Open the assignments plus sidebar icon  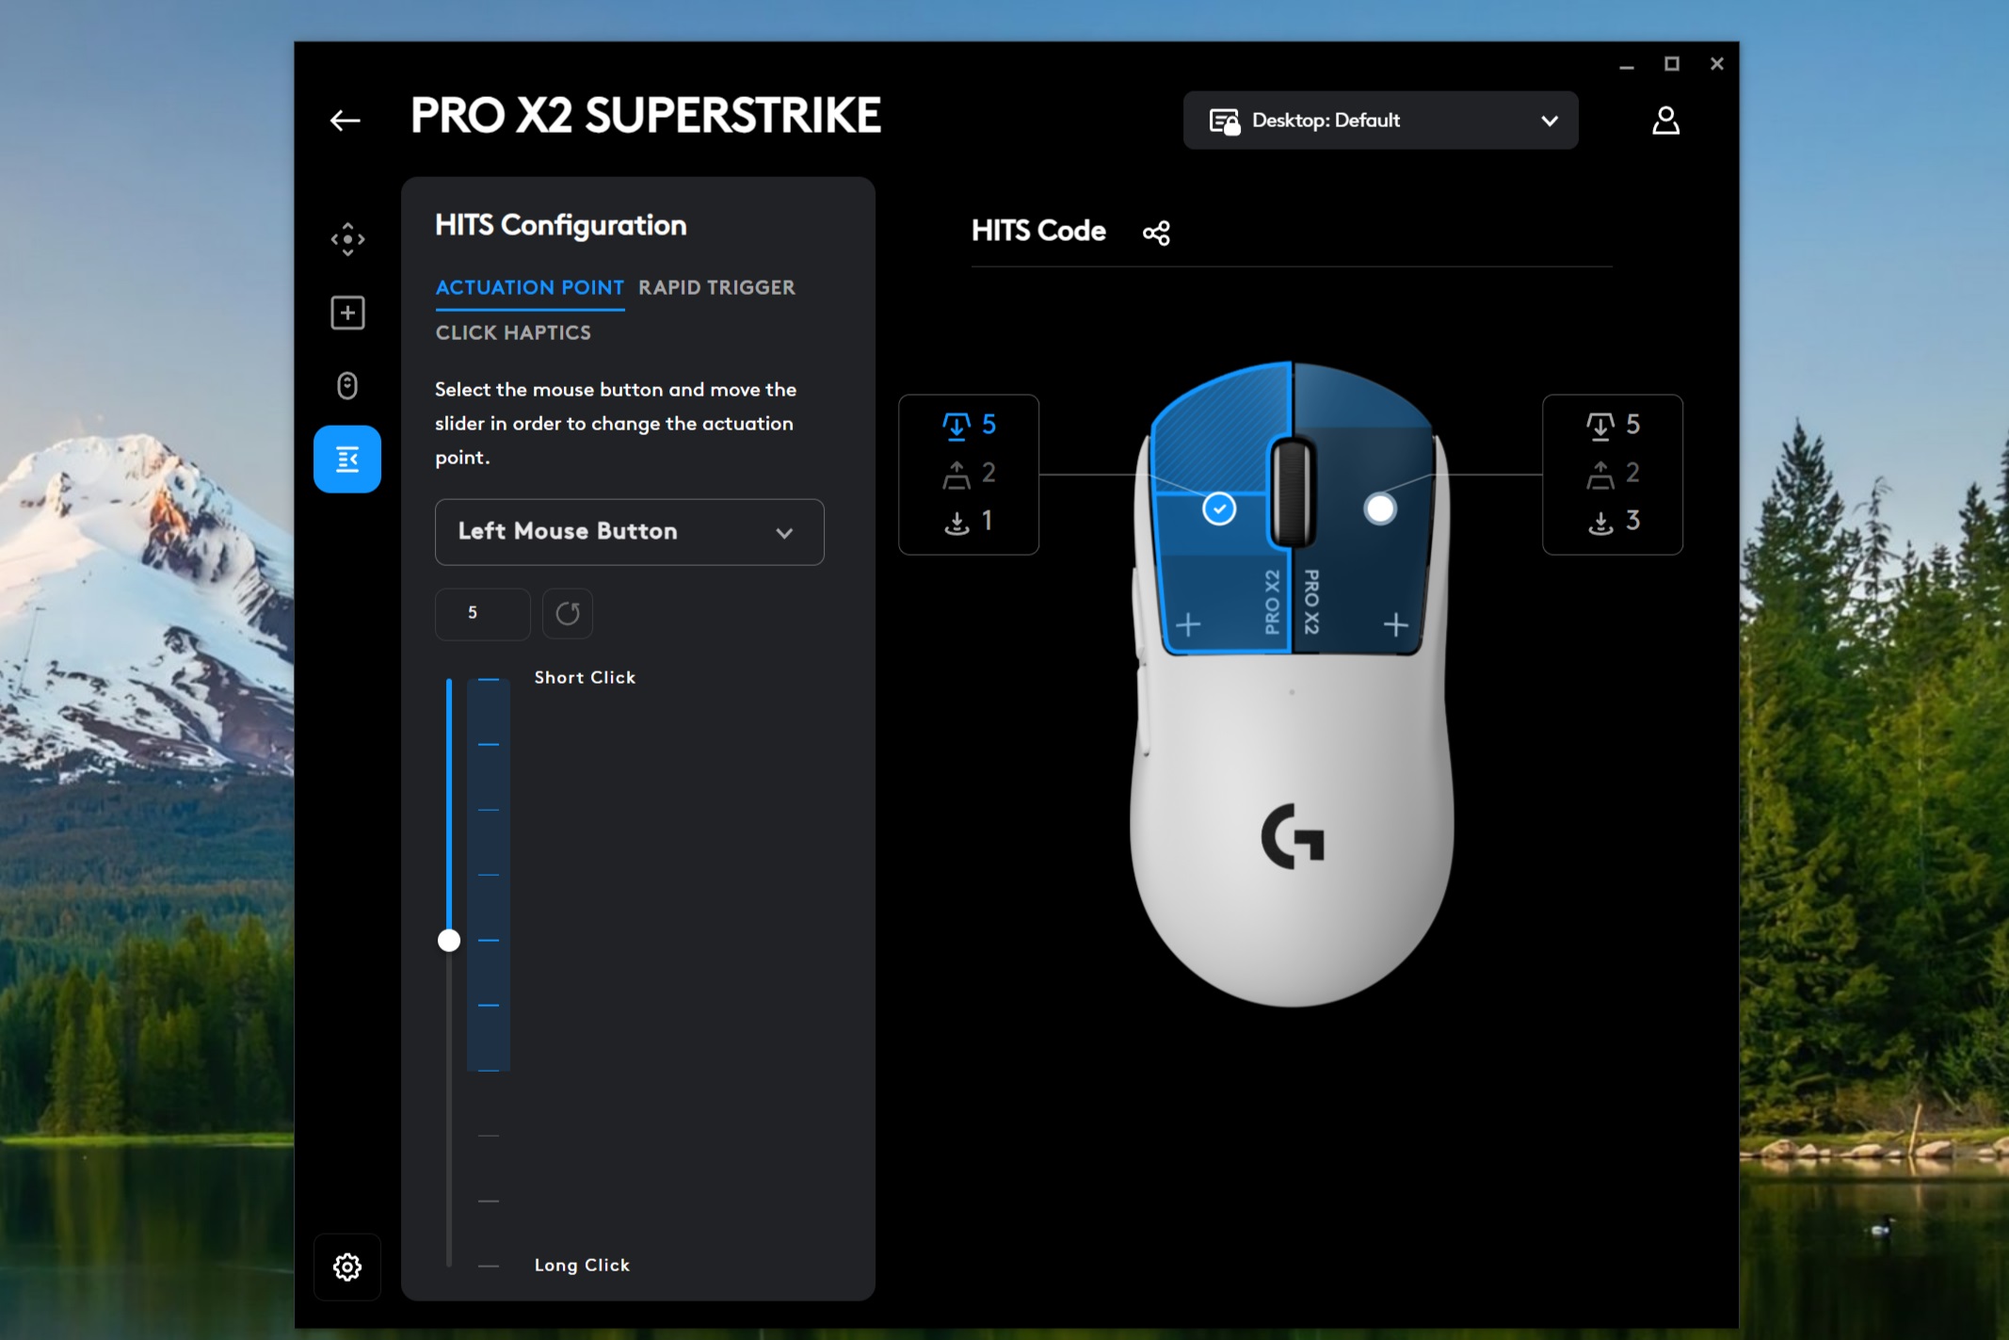(347, 313)
